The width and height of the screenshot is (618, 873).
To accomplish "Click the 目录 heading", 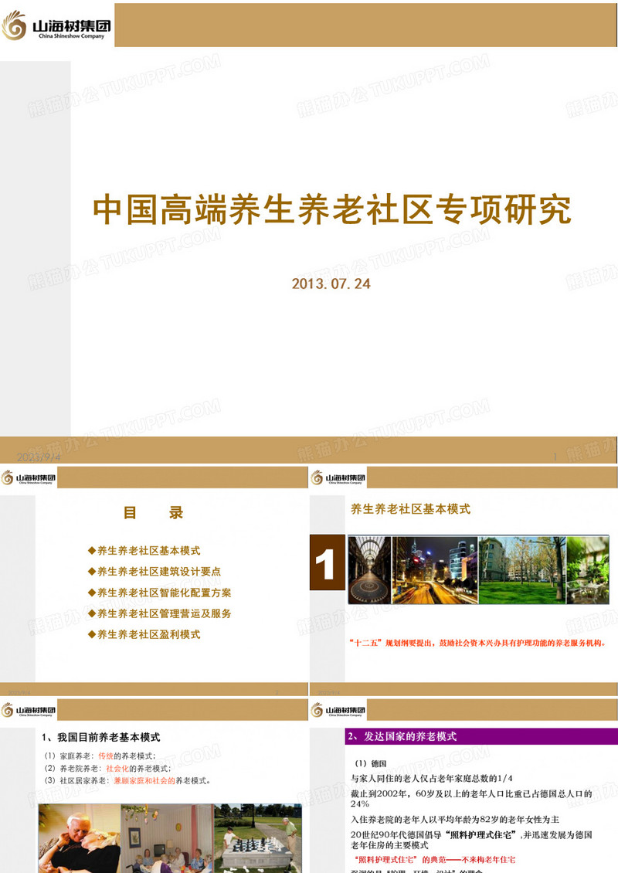I will [x=154, y=513].
